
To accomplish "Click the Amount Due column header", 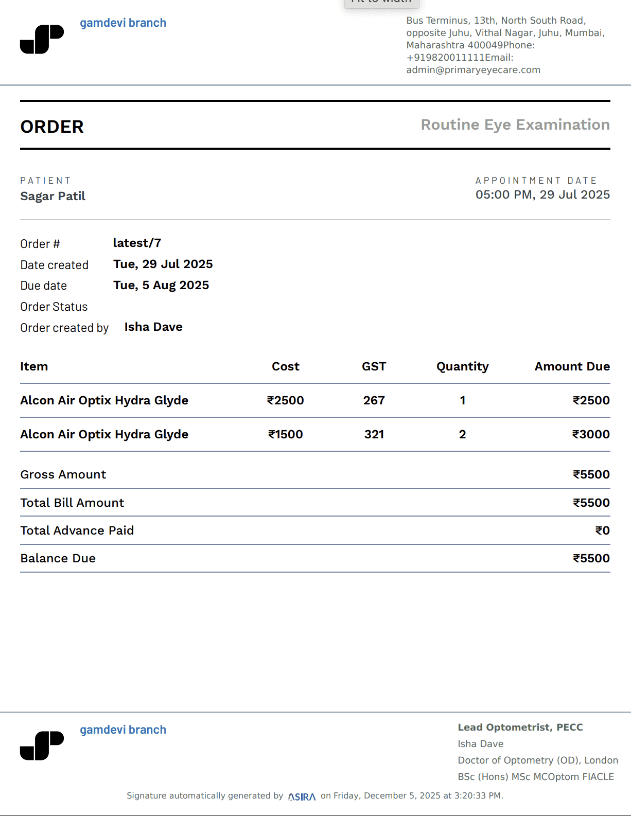I will pyautogui.click(x=572, y=366).
